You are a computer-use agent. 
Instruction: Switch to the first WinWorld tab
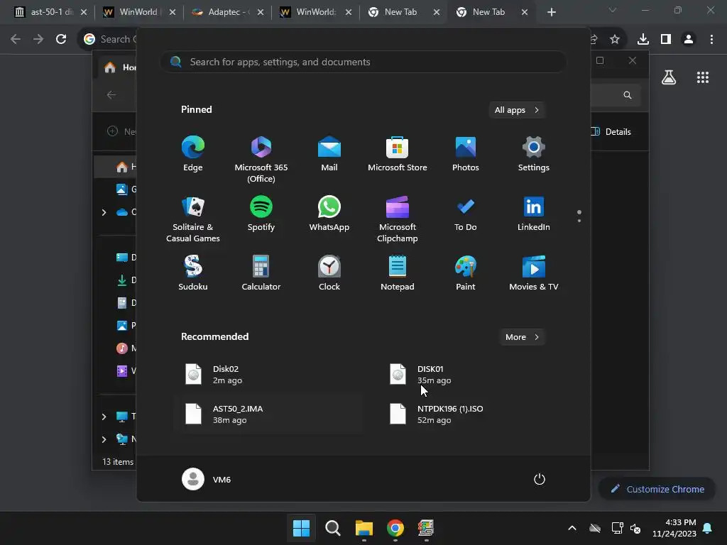tap(139, 12)
